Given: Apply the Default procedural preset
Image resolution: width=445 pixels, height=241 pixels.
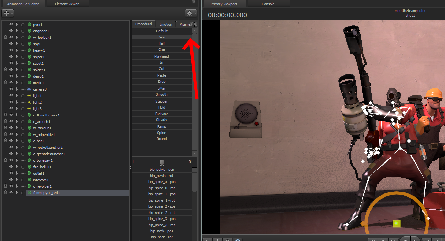Looking at the screenshot, I should tap(162, 31).
